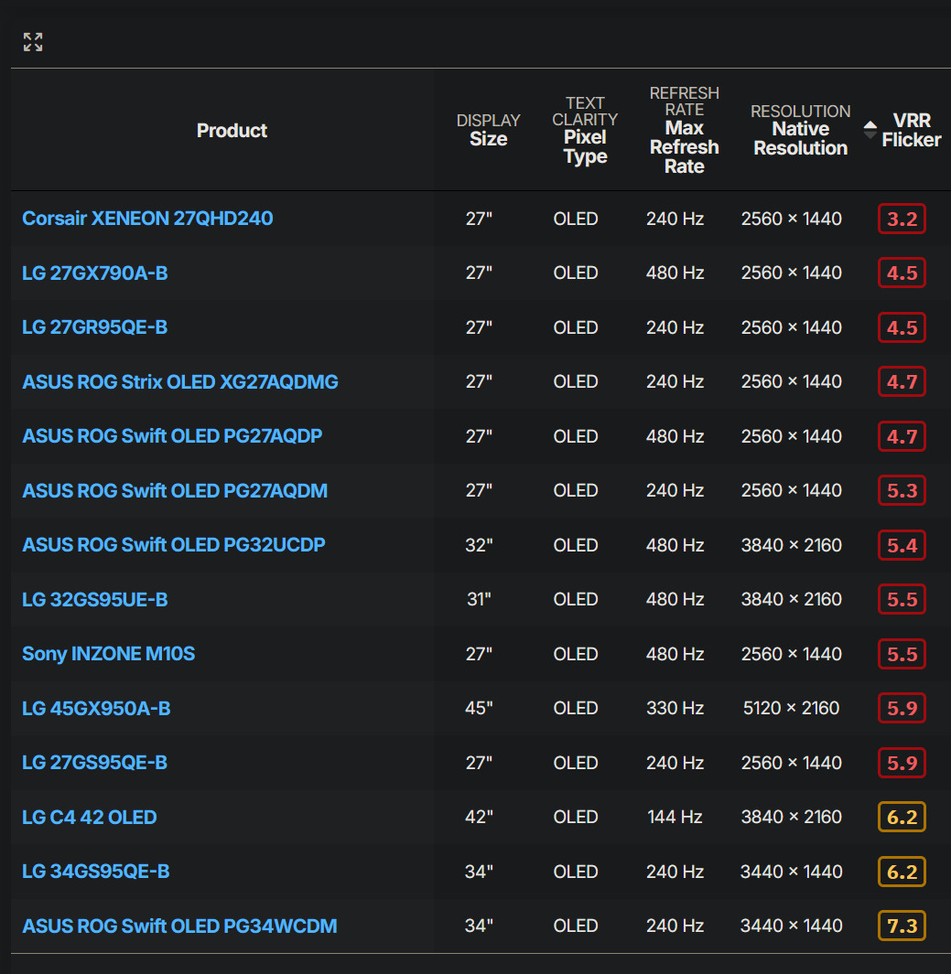Open the LG 34GS95QE-B product link
951x974 pixels.
pos(96,872)
